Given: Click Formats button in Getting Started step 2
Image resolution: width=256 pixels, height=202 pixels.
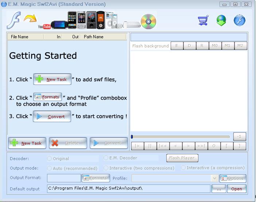Looking at the screenshot, I should pyautogui.click(x=47, y=97).
